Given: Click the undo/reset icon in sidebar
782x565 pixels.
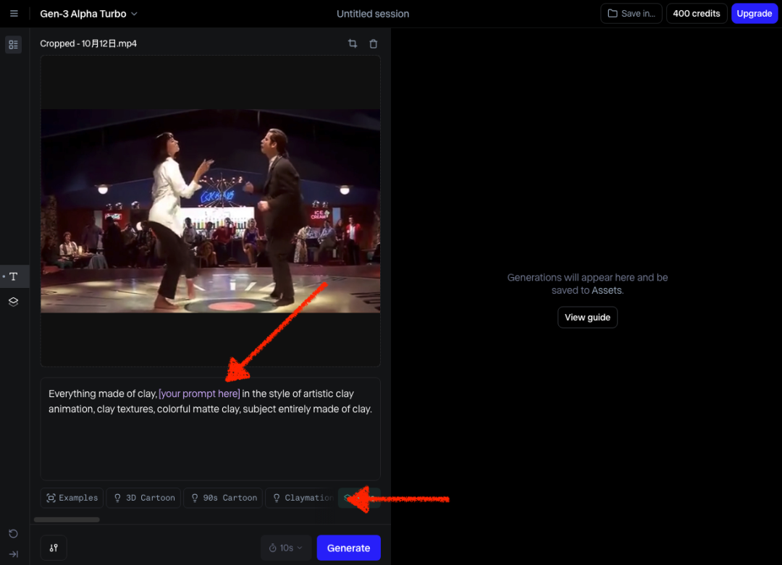Looking at the screenshot, I should (x=14, y=534).
